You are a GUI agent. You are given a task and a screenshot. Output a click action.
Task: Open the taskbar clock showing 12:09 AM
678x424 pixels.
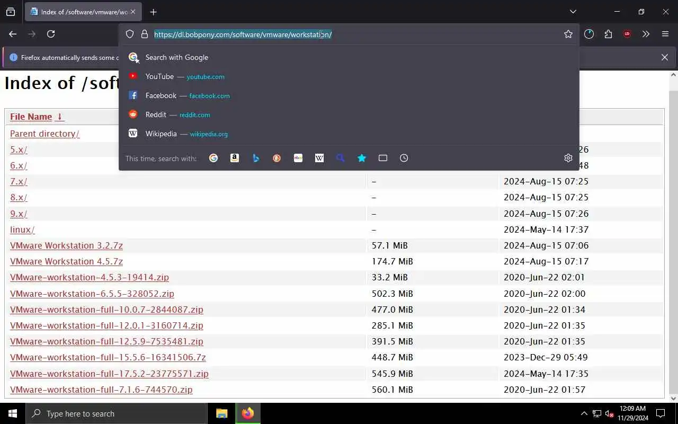(x=632, y=413)
